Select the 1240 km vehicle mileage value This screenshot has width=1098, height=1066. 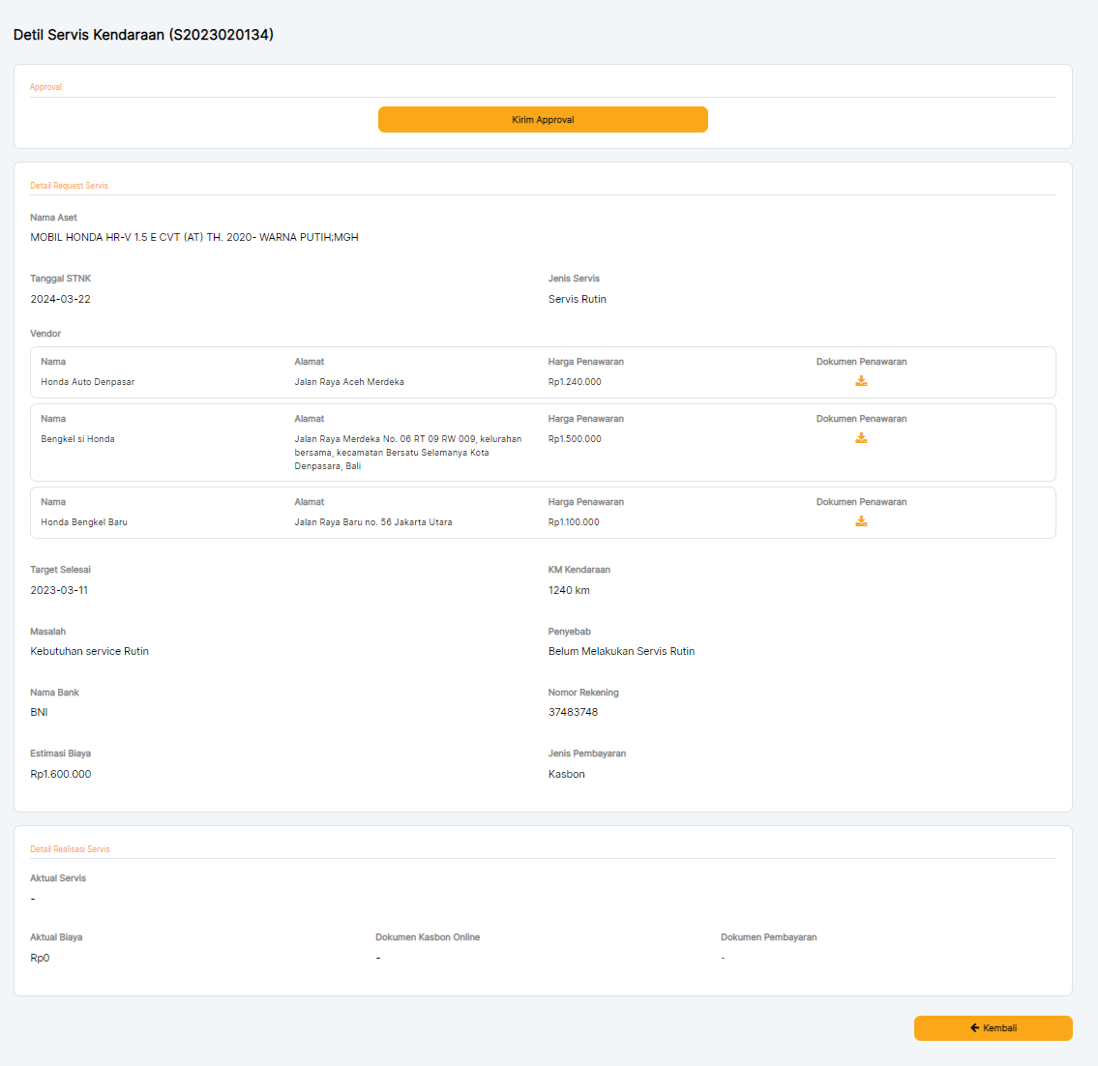(569, 590)
